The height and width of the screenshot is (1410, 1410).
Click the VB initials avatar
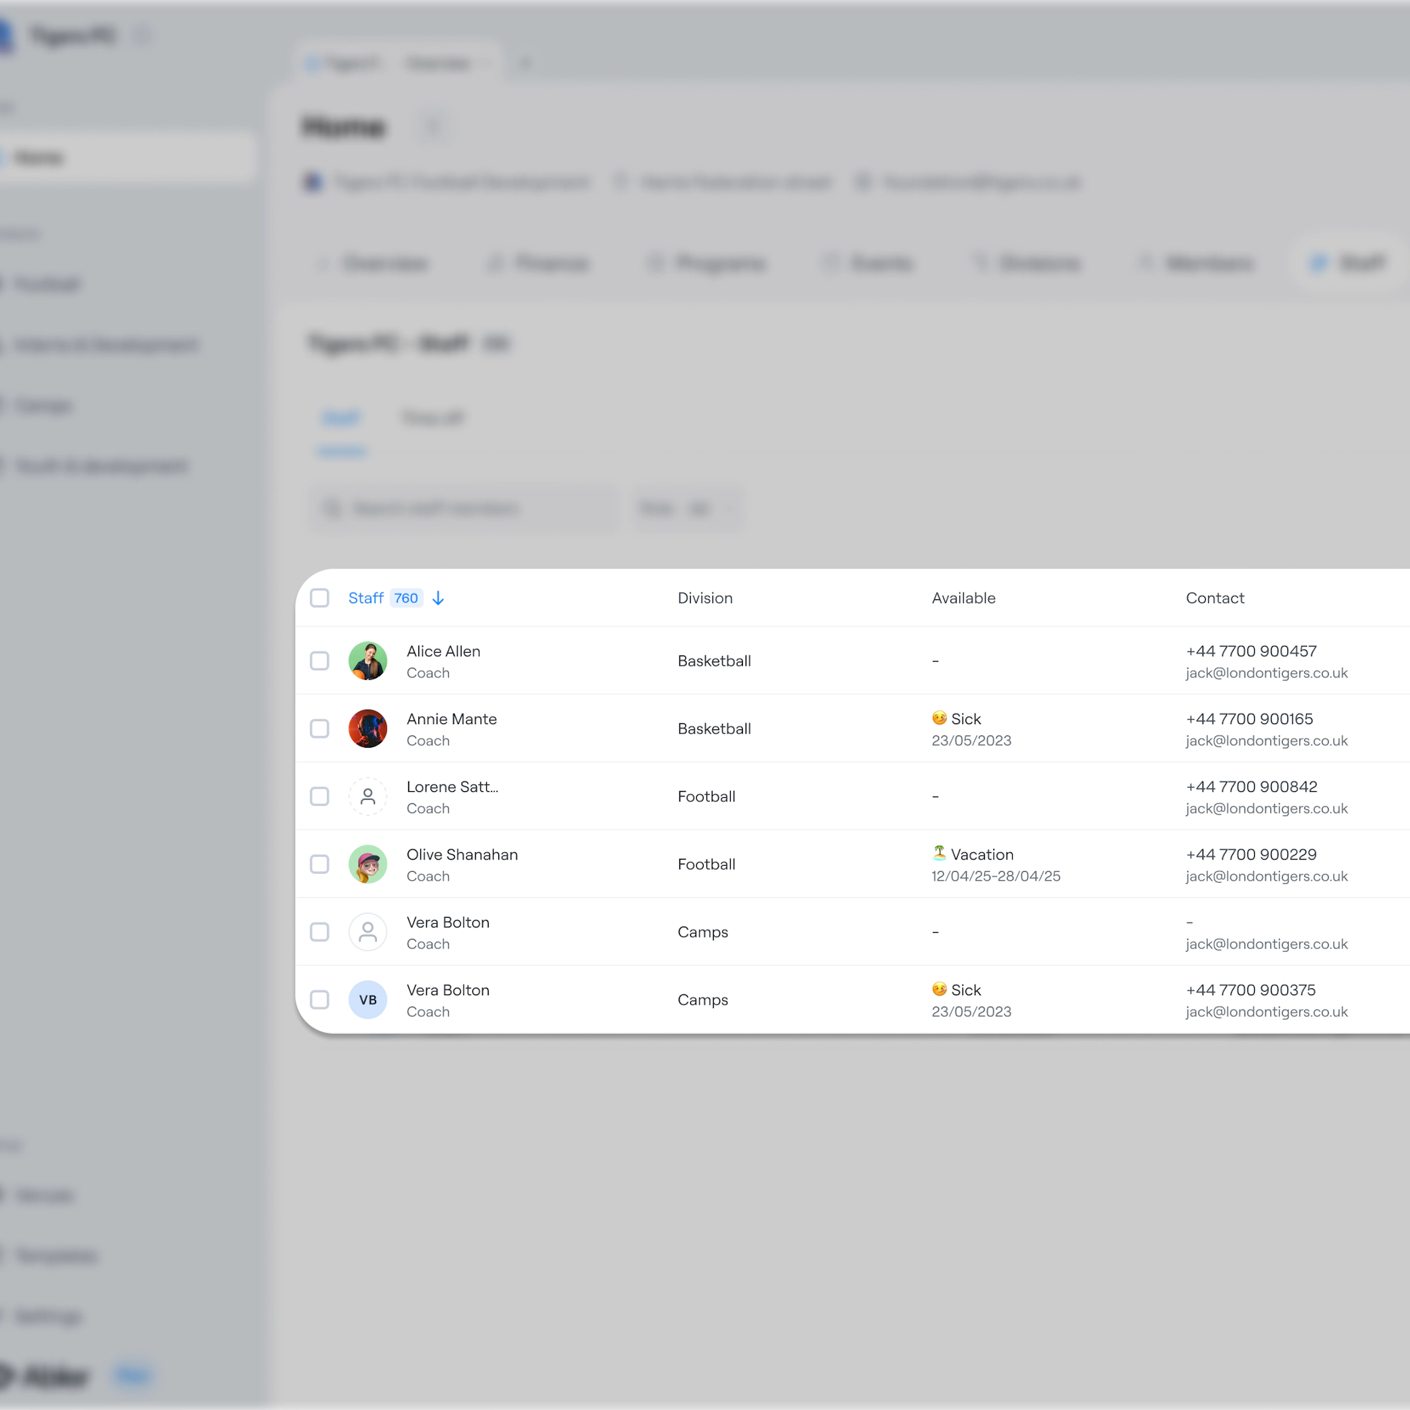368,1000
